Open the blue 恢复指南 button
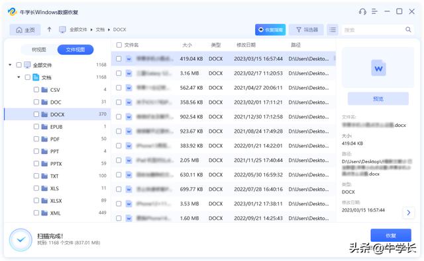Image resolution: width=424 pixels, height=261 pixels. point(270,30)
